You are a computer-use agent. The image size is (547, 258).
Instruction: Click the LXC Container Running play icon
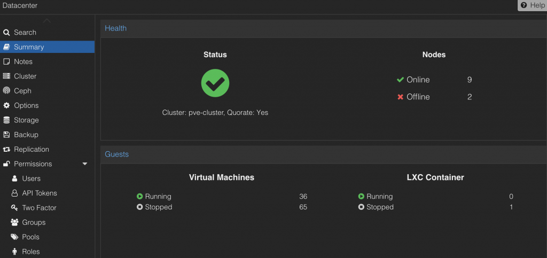tap(362, 196)
